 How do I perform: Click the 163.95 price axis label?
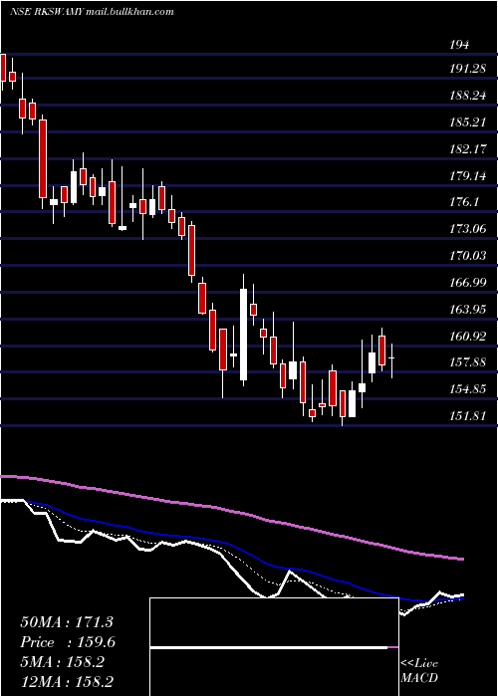coord(467,310)
